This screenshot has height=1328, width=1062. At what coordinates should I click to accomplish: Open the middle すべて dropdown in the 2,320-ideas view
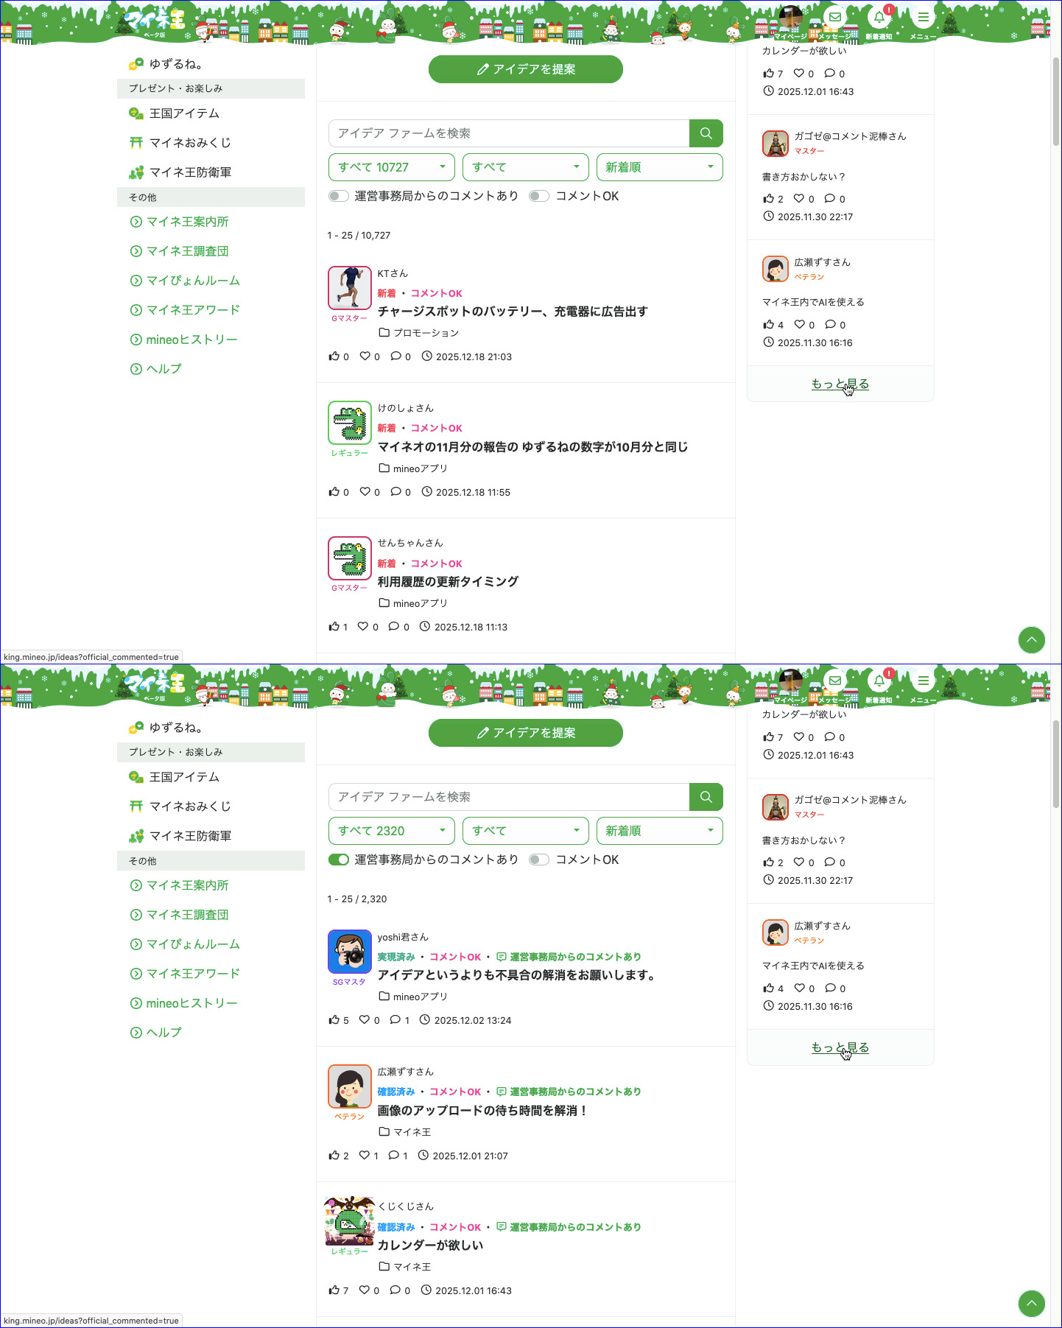tap(526, 831)
